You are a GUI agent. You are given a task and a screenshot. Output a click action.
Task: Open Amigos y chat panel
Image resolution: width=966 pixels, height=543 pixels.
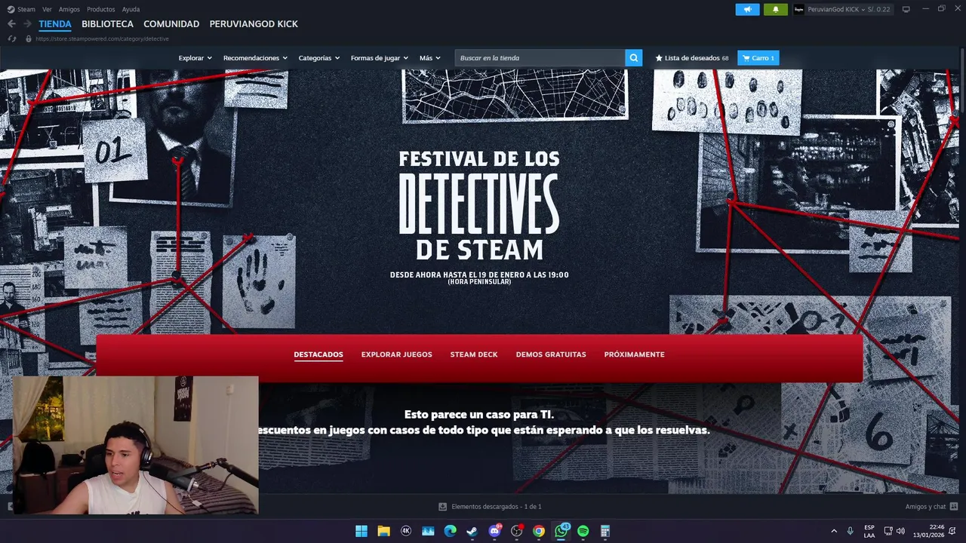click(932, 507)
